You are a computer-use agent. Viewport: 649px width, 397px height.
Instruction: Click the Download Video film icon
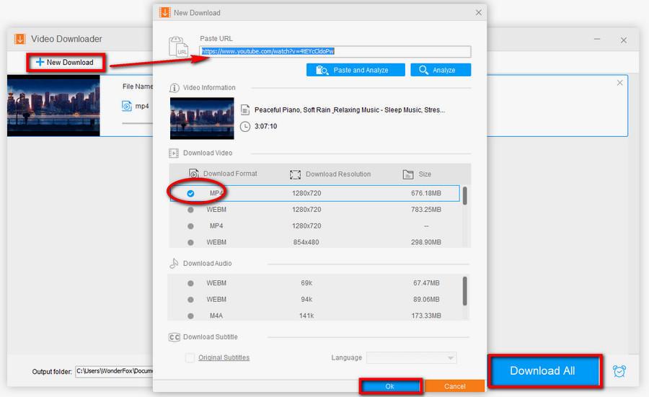point(174,153)
